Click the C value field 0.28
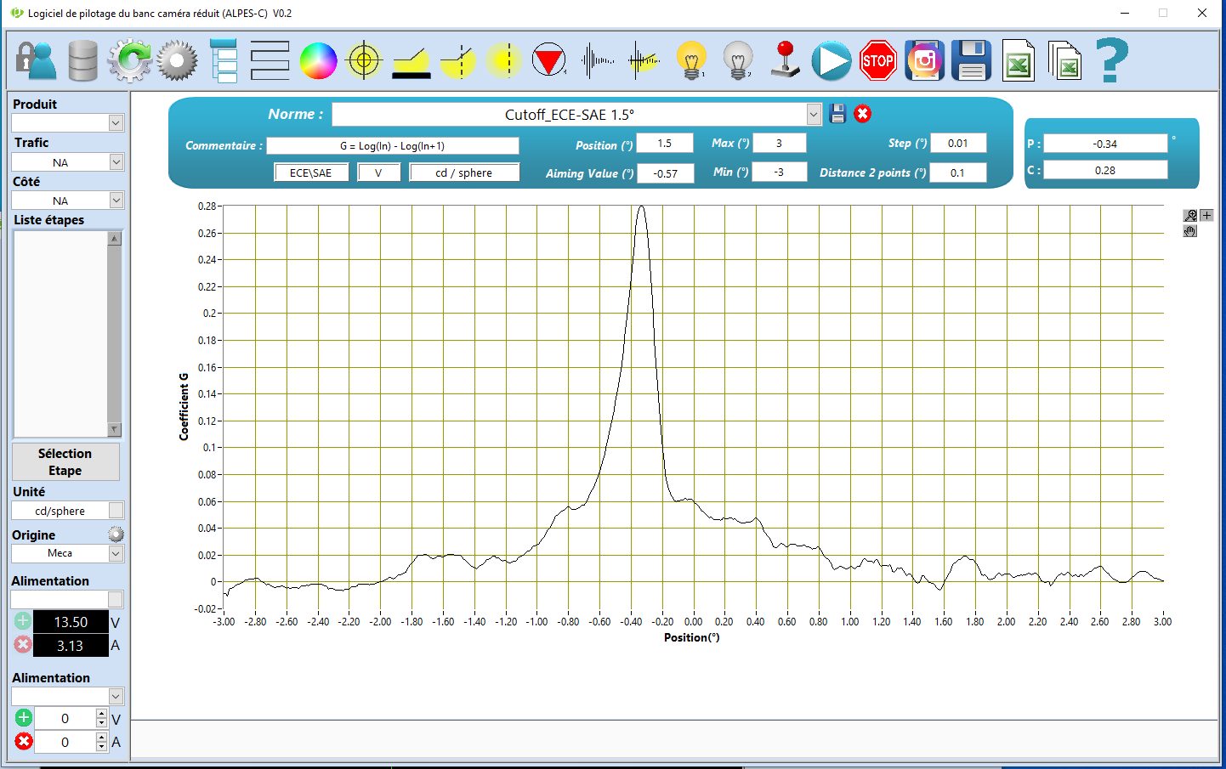Viewport: 1226px width, 769px height. [1105, 170]
